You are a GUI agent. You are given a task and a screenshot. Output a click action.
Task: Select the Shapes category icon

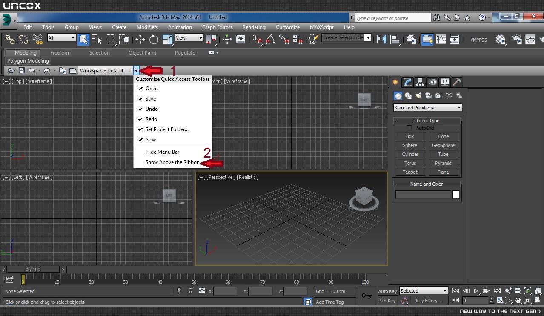pyautogui.click(x=408, y=96)
